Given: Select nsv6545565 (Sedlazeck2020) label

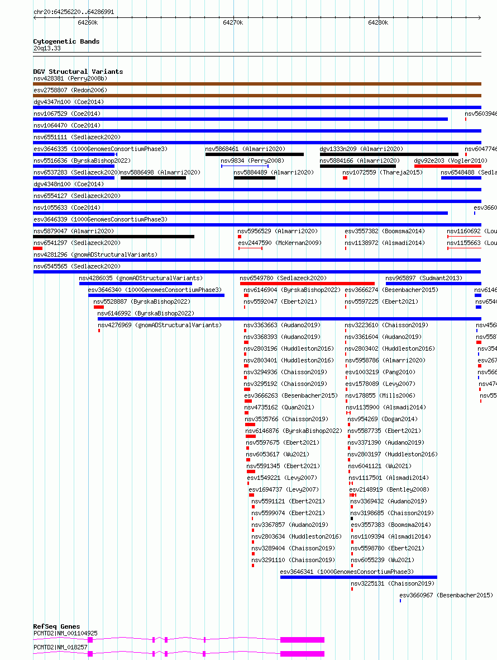Looking at the screenshot, I should 77,267.
